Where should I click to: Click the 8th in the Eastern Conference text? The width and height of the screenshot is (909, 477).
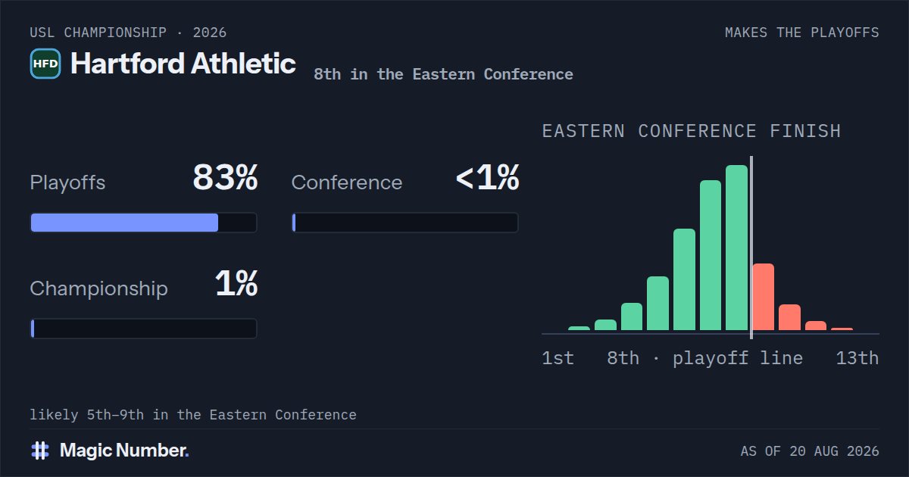[443, 74]
